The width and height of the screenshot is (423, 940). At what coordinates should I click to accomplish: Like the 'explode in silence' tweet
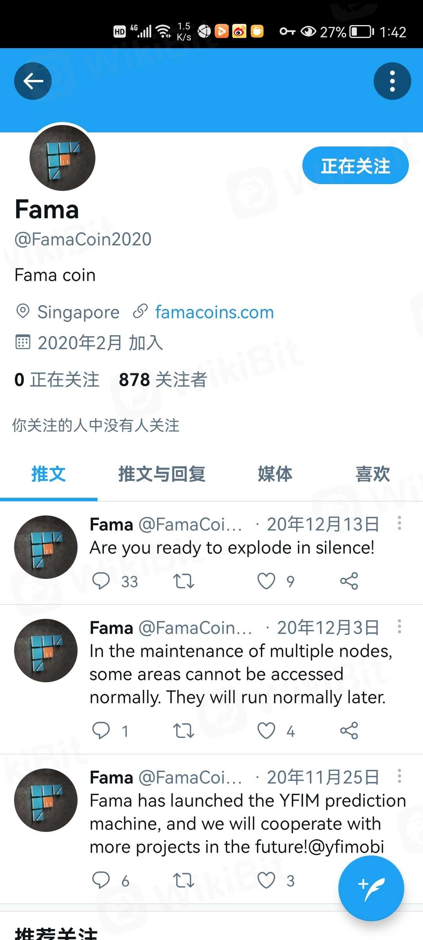tap(266, 581)
